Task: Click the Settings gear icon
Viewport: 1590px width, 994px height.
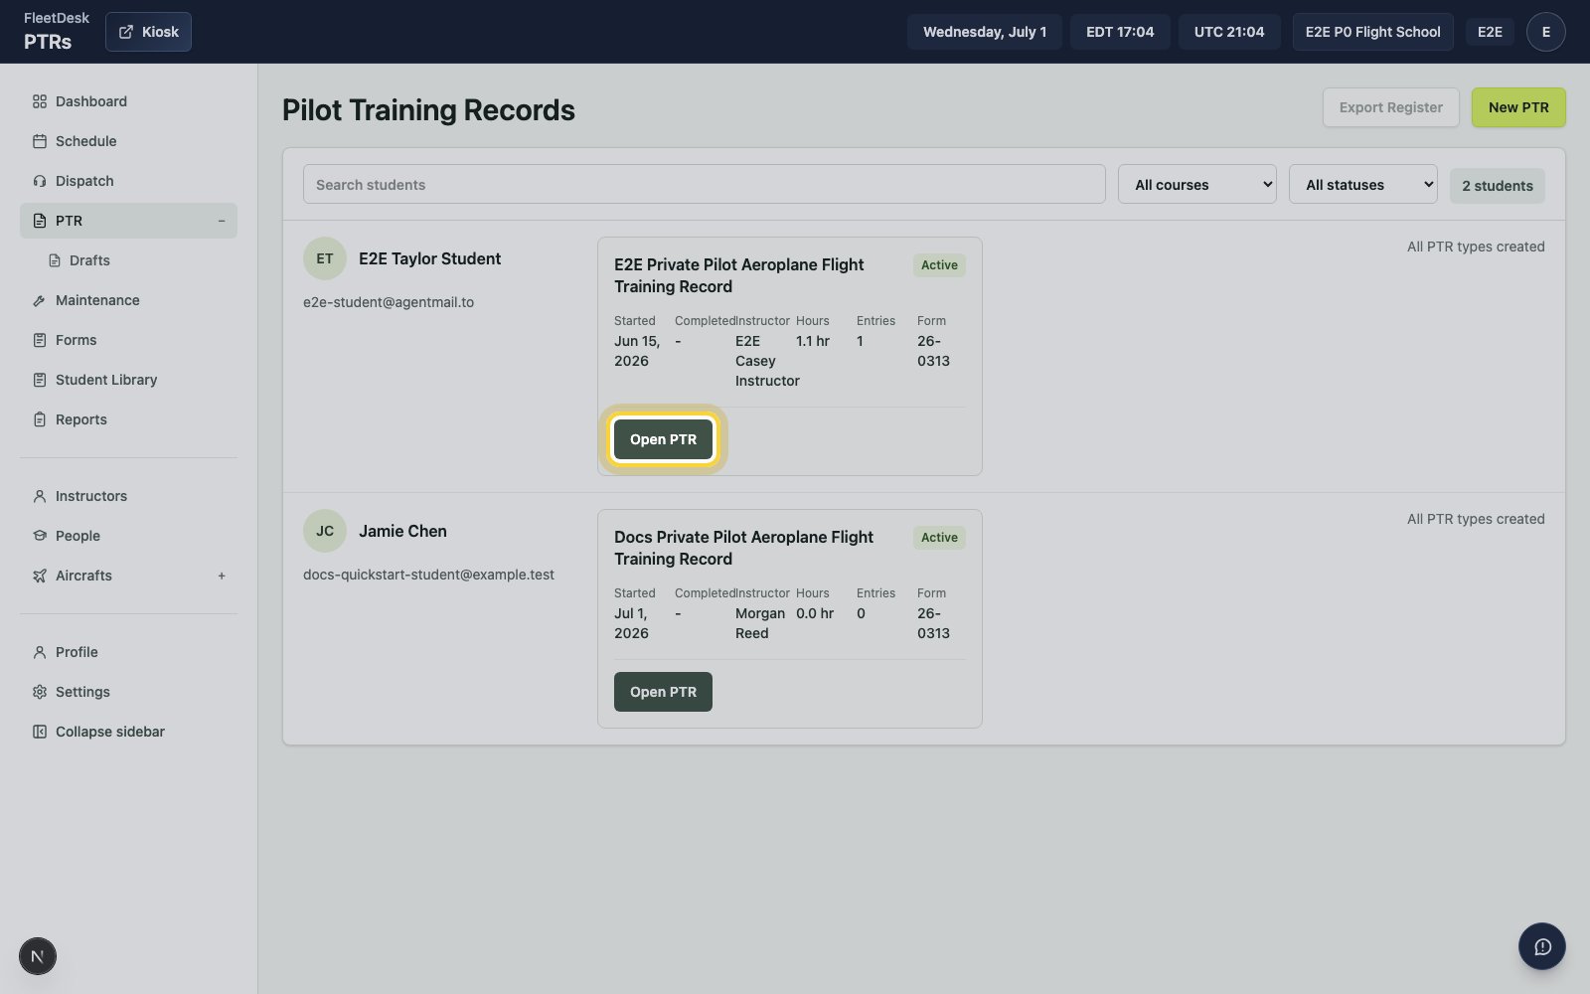Action: click(40, 692)
